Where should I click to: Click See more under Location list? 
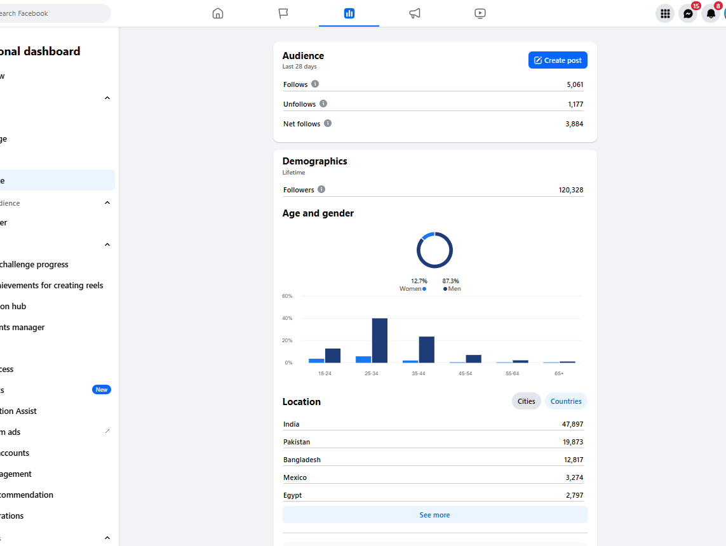[x=434, y=514]
